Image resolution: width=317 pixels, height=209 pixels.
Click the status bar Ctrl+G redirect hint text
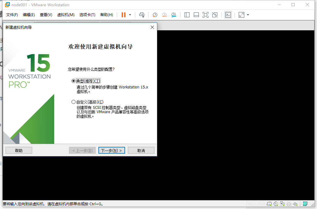coord(53,204)
